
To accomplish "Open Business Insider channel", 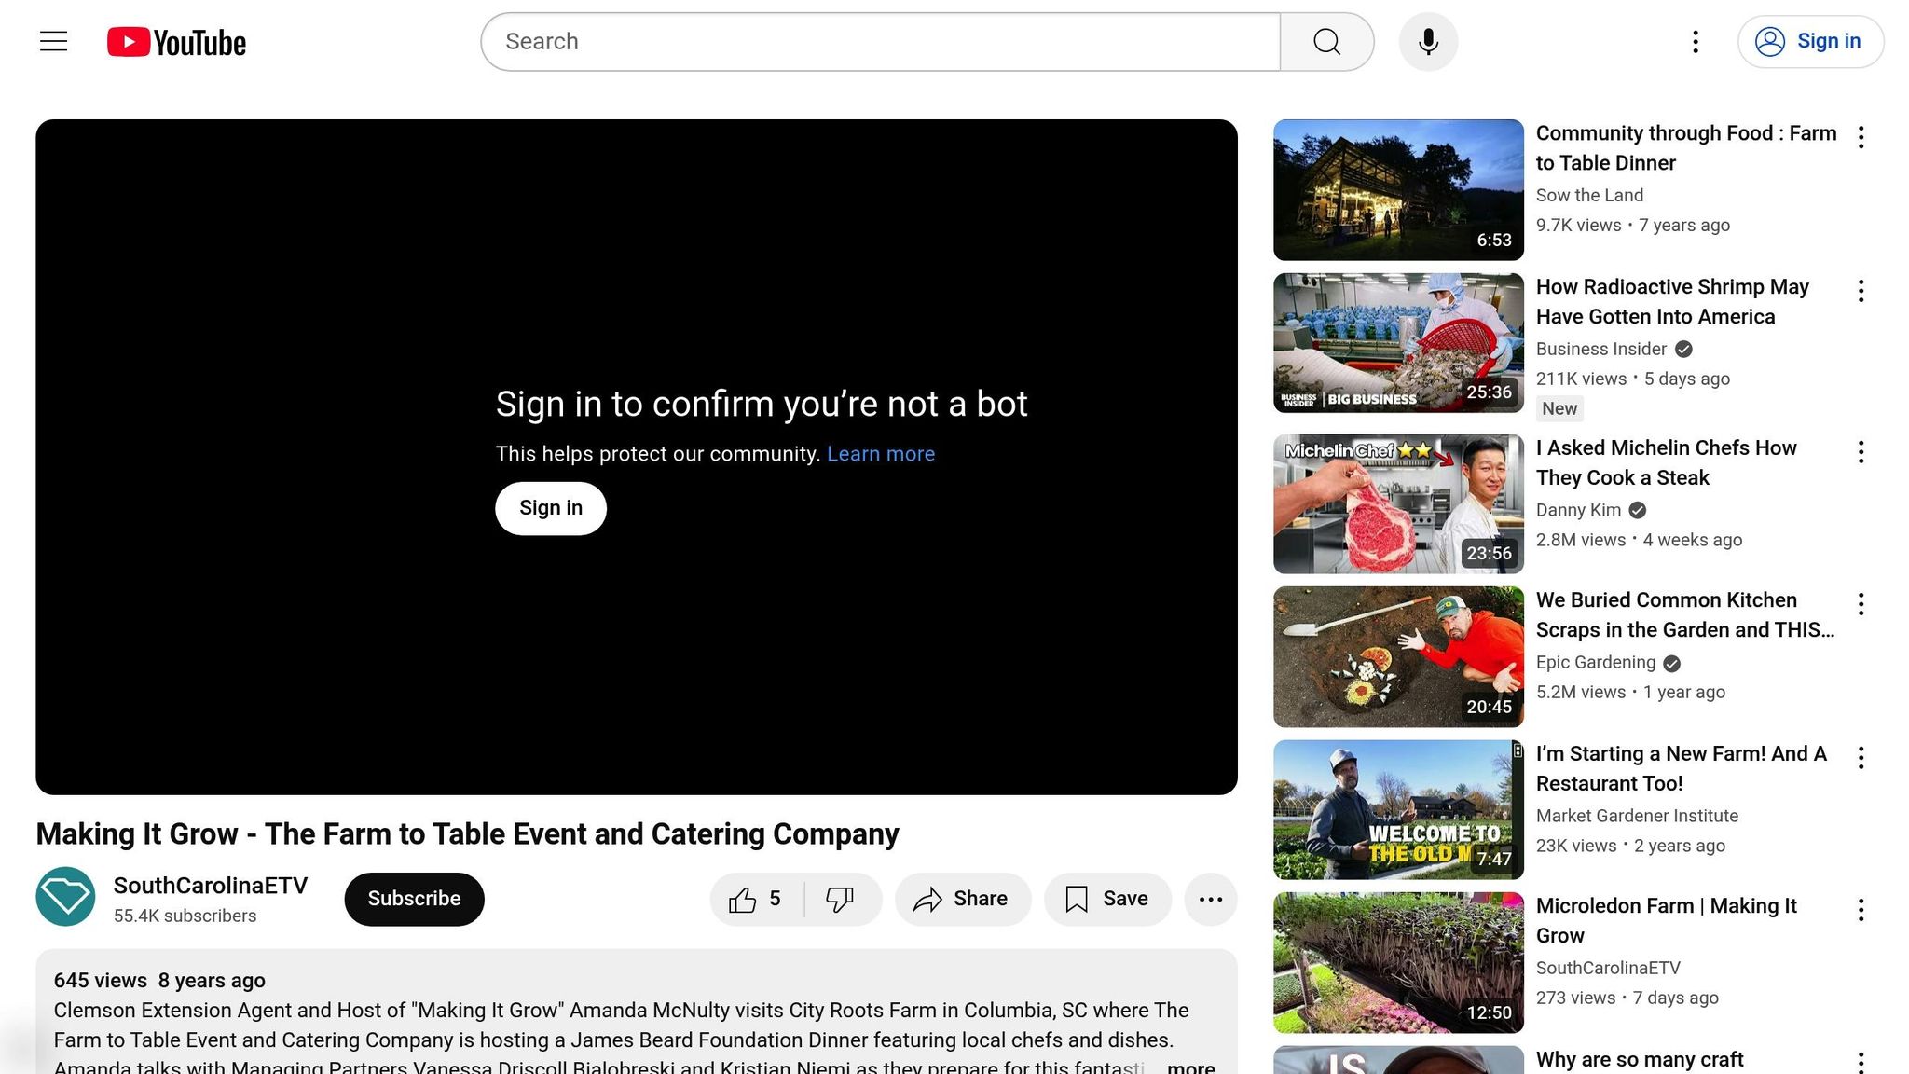I will [1601, 350].
